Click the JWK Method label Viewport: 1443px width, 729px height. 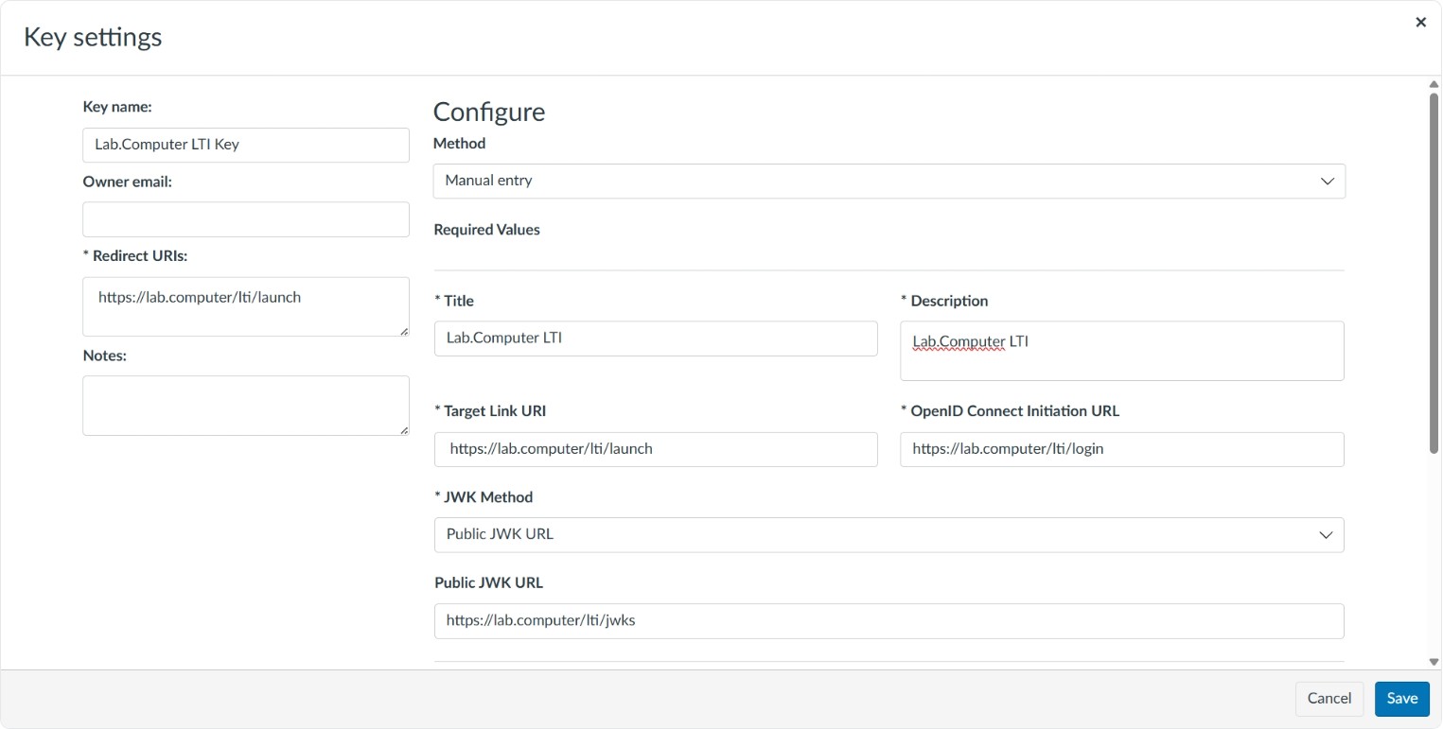point(484,497)
